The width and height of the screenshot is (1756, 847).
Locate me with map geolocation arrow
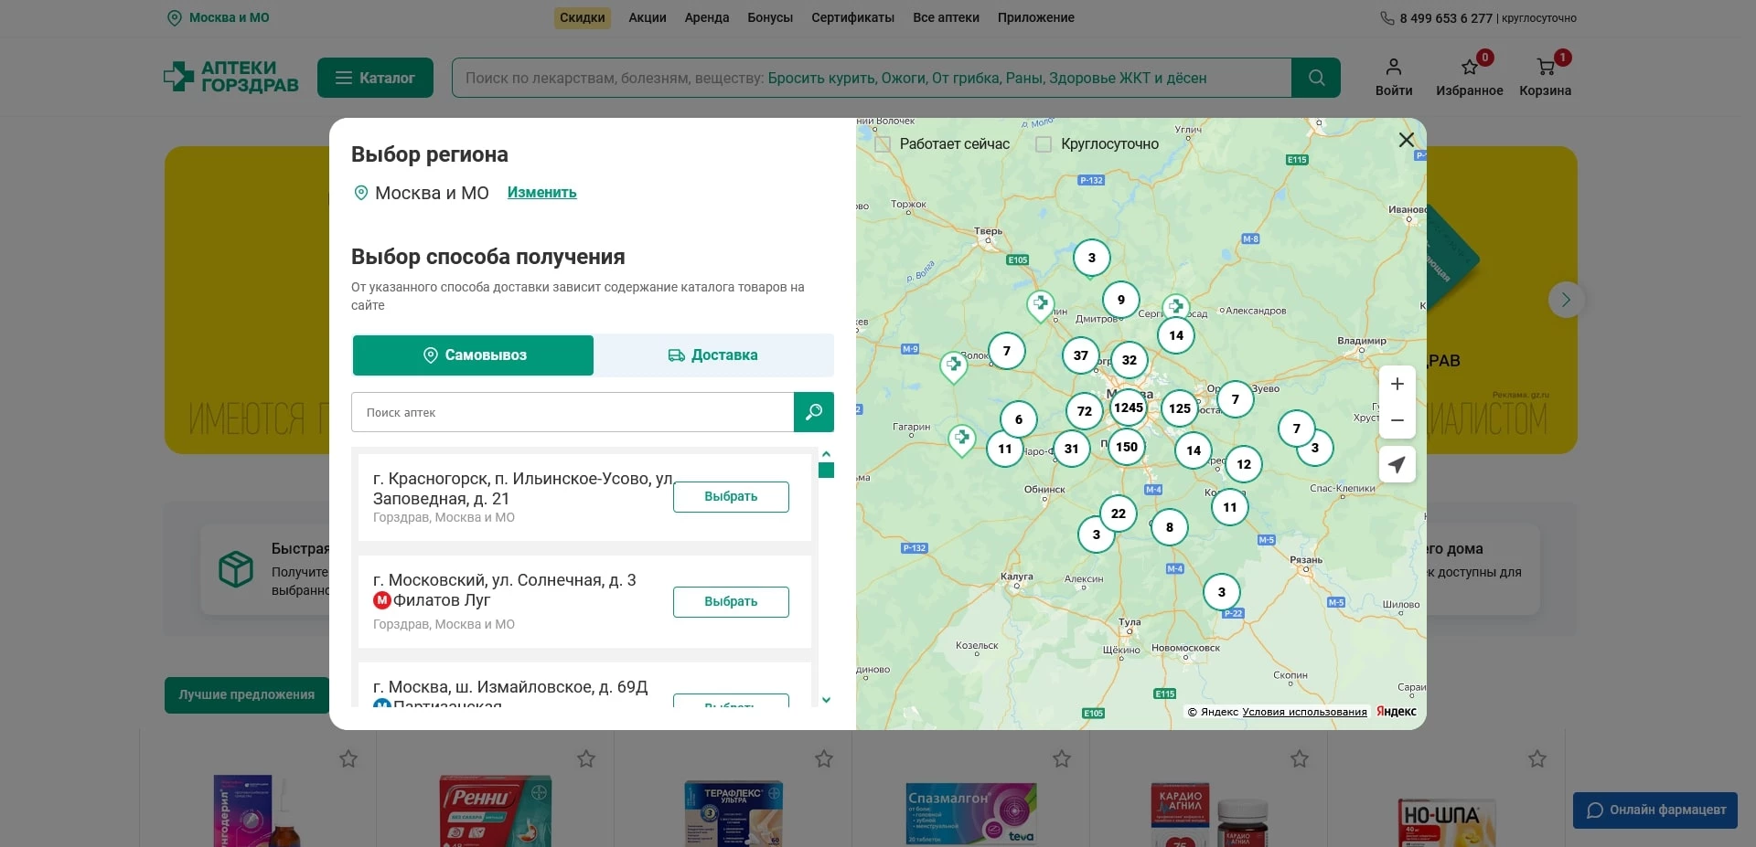[1397, 464]
